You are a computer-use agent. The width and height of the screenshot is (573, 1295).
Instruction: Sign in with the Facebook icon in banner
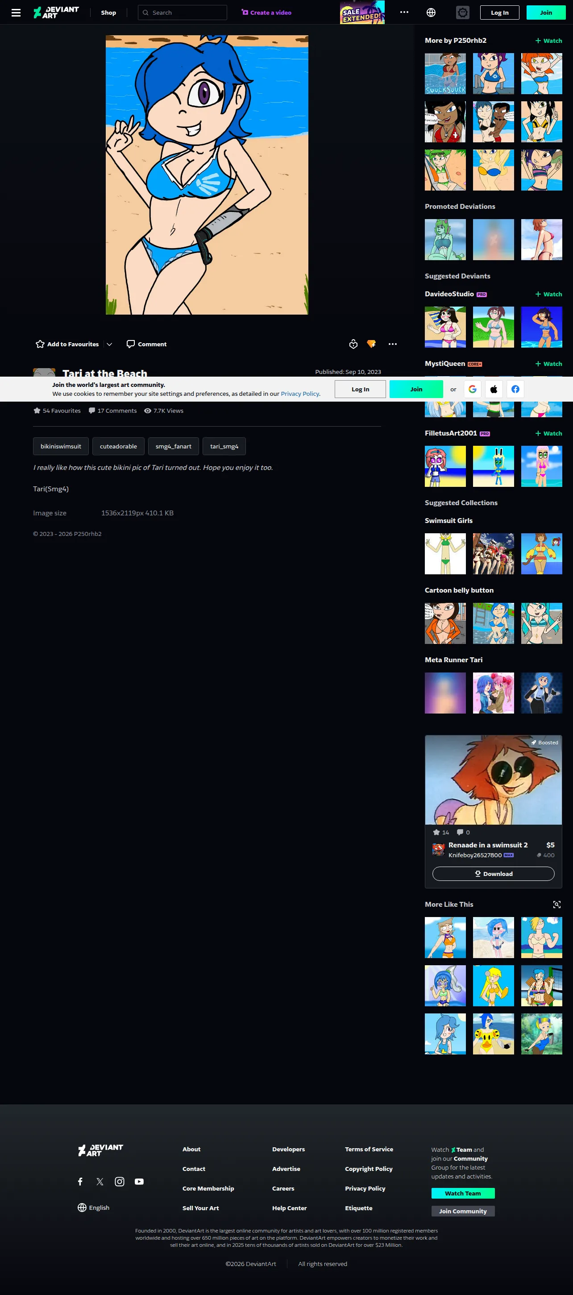[x=516, y=389]
